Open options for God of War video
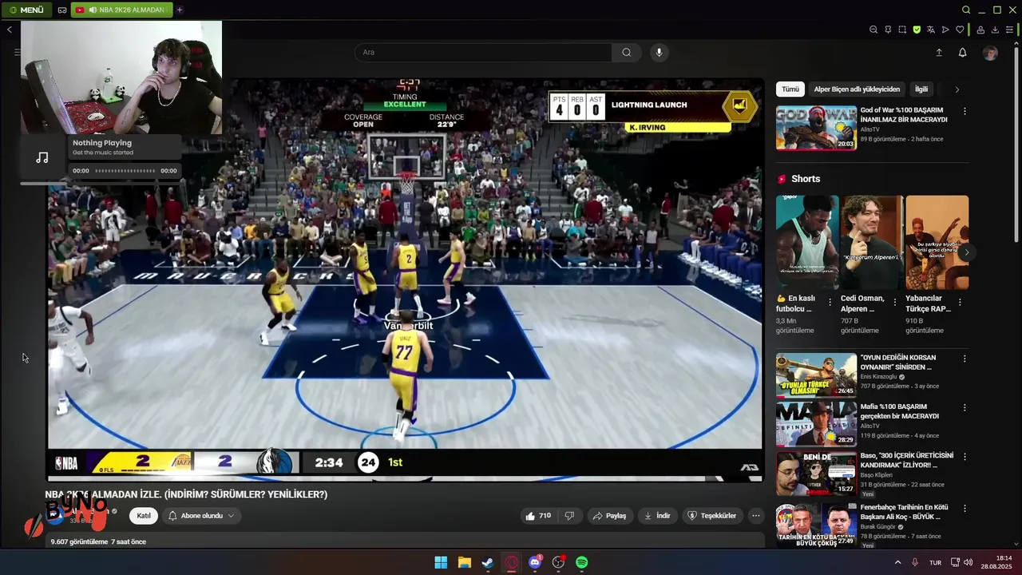The image size is (1022, 575). (x=965, y=112)
